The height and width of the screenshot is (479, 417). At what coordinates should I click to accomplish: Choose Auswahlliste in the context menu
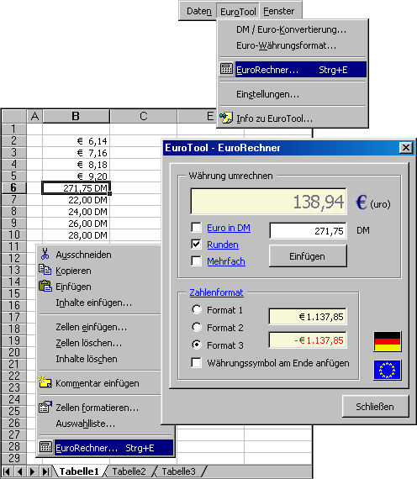99,424
